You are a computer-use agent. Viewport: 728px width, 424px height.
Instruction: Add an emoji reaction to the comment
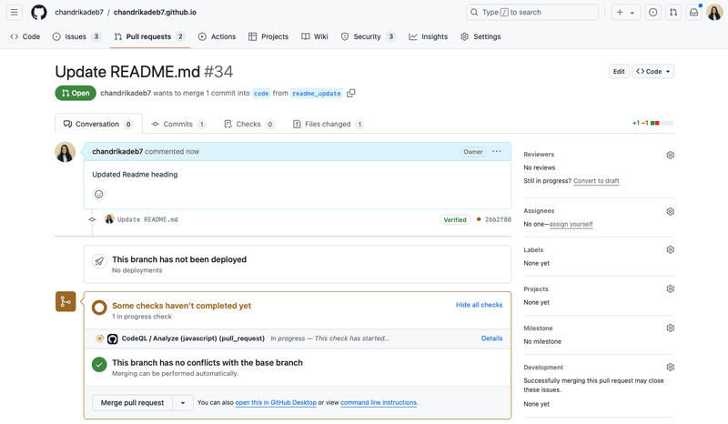coord(98,194)
